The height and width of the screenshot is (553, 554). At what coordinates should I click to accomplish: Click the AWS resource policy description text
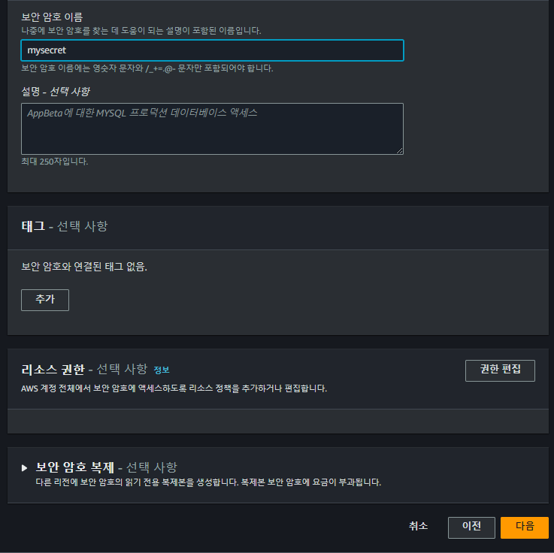pyautogui.click(x=174, y=388)
